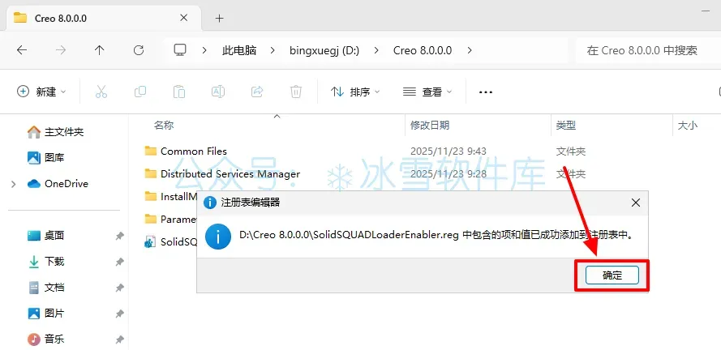Open the three-dot more options menu
This screenshot has width=721, height=350.
coord(486,92)
